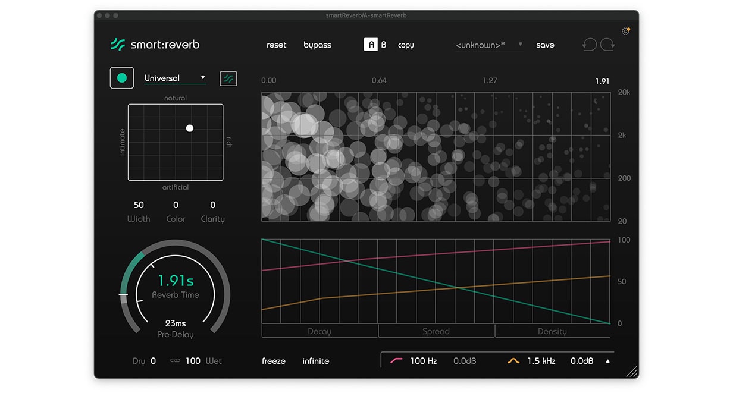The width and height of the screenshot is (733, 393).
Task: Click the 'natural' matrix label
Action: (x=176, y=98)
